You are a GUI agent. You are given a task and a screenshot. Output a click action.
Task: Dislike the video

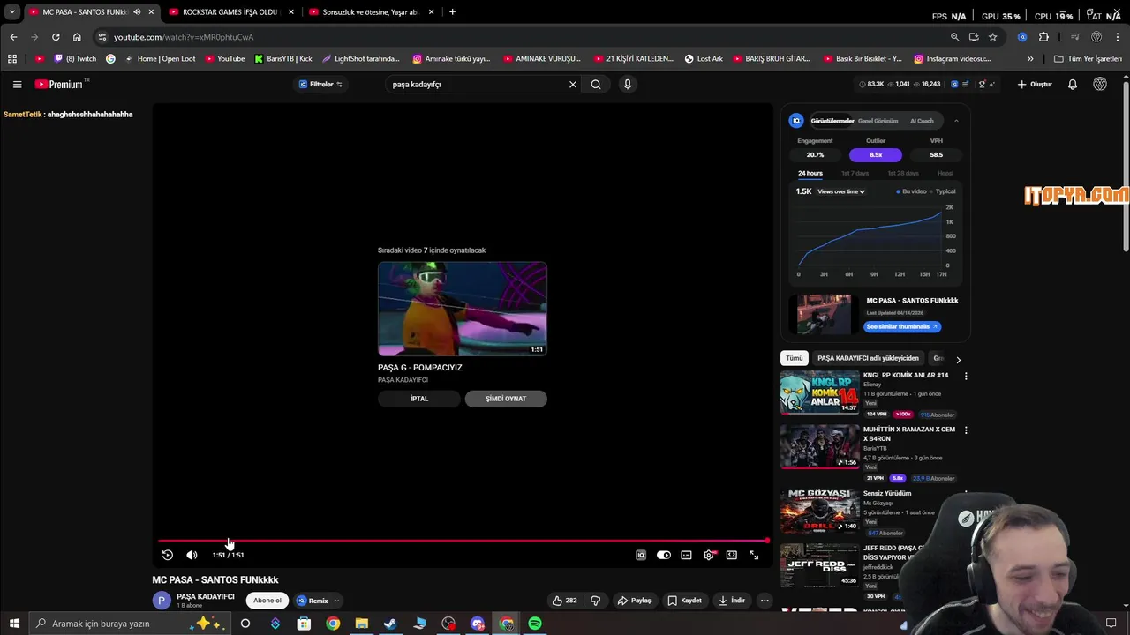point(595,601)
